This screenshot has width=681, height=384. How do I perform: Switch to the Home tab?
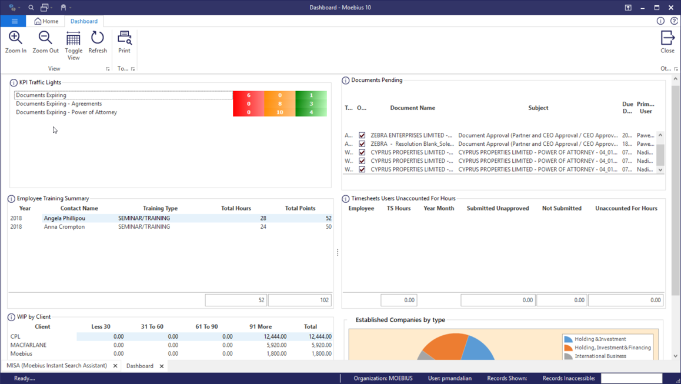click(x=46, y=21)
